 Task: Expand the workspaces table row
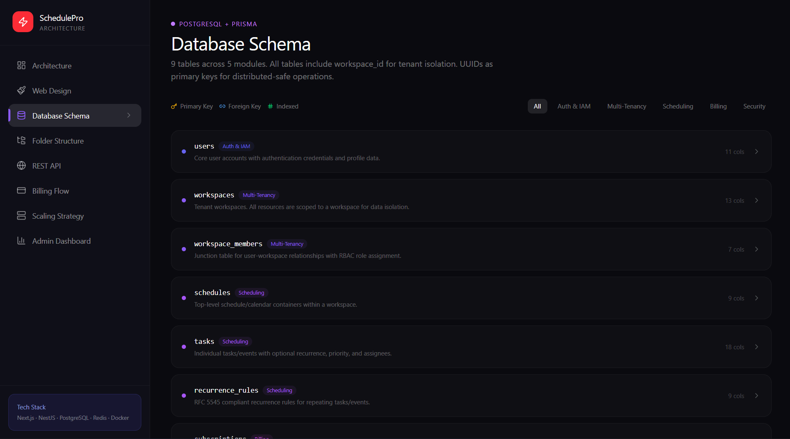click(x=757, y=200)
